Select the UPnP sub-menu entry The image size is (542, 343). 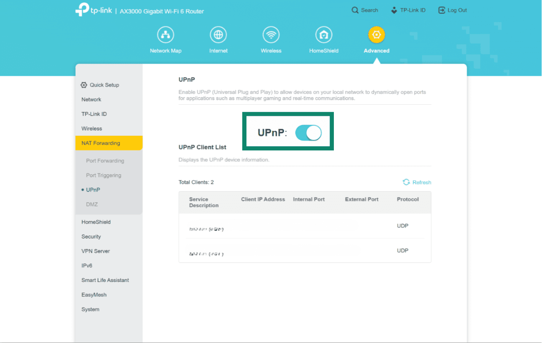92,190
